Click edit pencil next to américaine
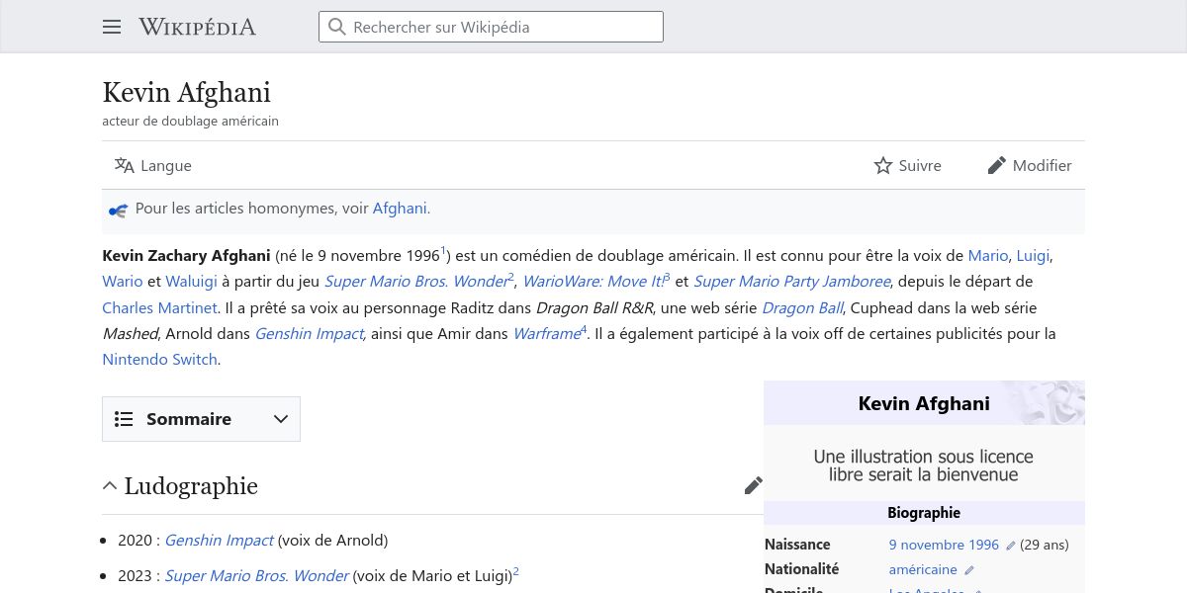This screenshot has height=593, width=1187. [x=969, y=570]
